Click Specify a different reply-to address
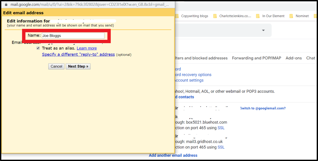 tap(78, 55)
